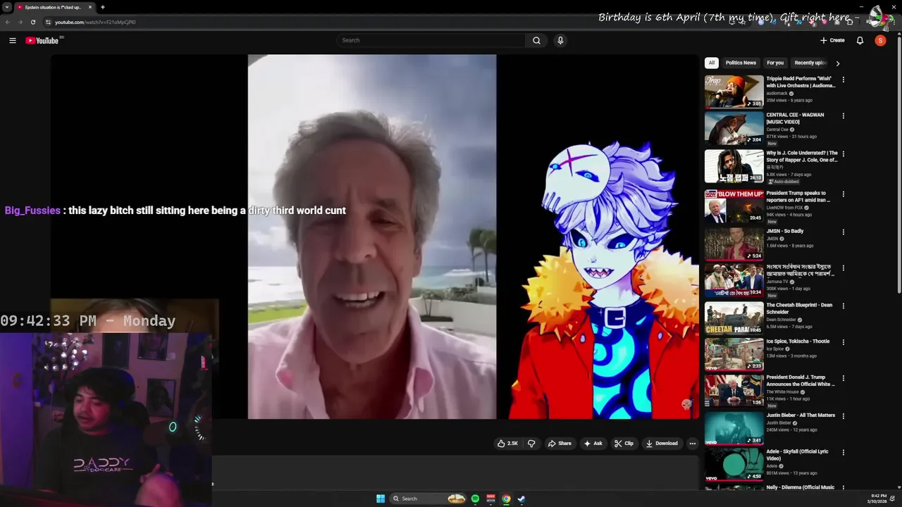This screenshot has height=507, width=902.
Task: Open Justin Bieber All That Matters title
Action: click(x=801, y=415)
